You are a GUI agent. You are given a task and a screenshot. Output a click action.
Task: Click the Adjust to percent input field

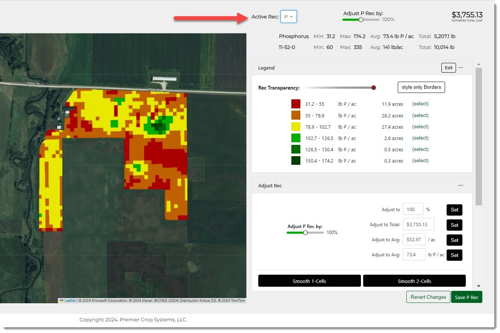[x=413, y=209]
